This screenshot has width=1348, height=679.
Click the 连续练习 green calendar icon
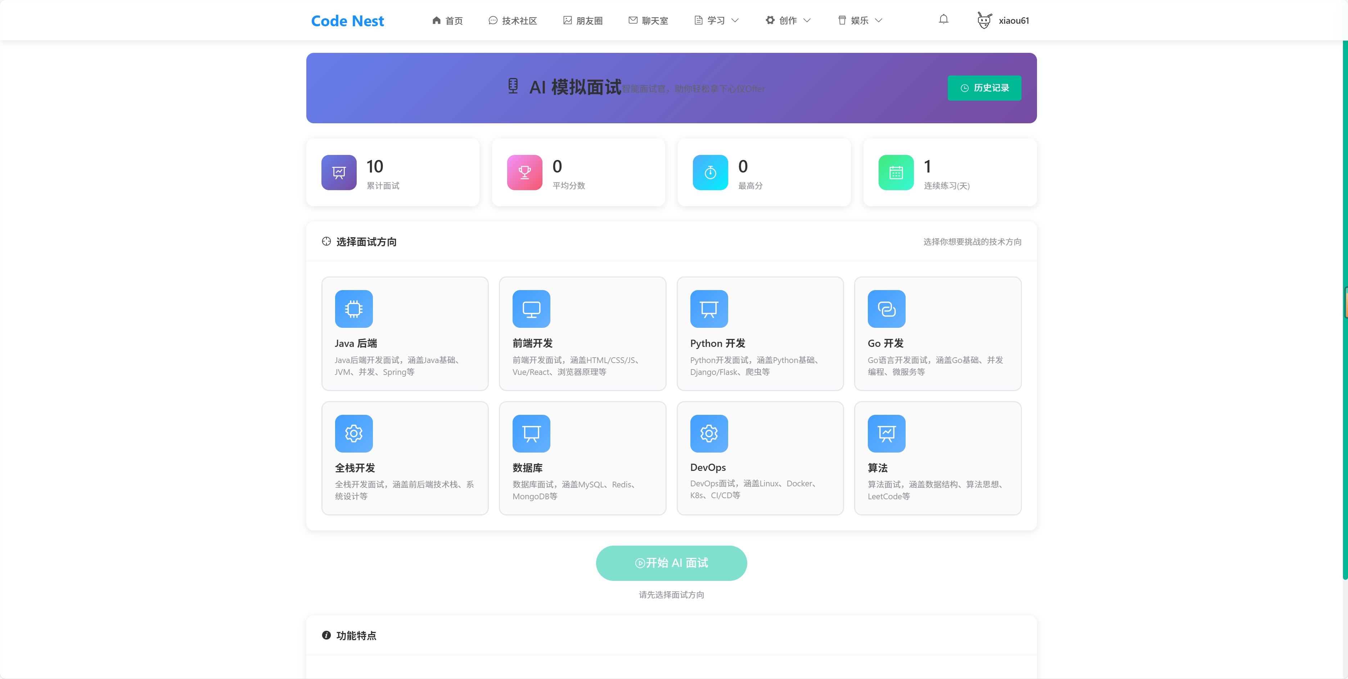click(x=895, y=172)
